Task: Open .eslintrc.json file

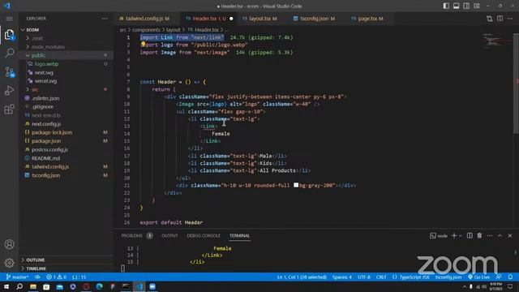Action: pyautogui.click(x=45, y=98)
